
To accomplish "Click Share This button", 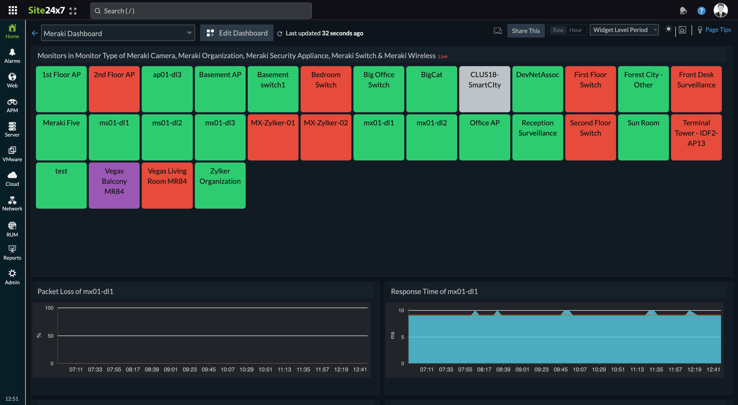I will [x=526, y=31].
